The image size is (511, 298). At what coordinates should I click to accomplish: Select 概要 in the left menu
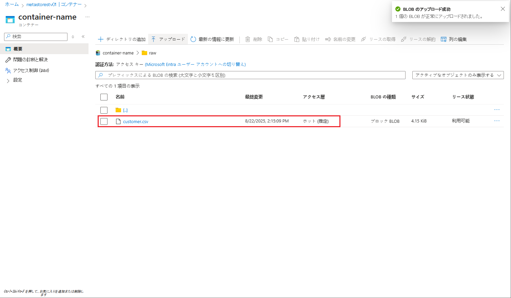point(18,49)
